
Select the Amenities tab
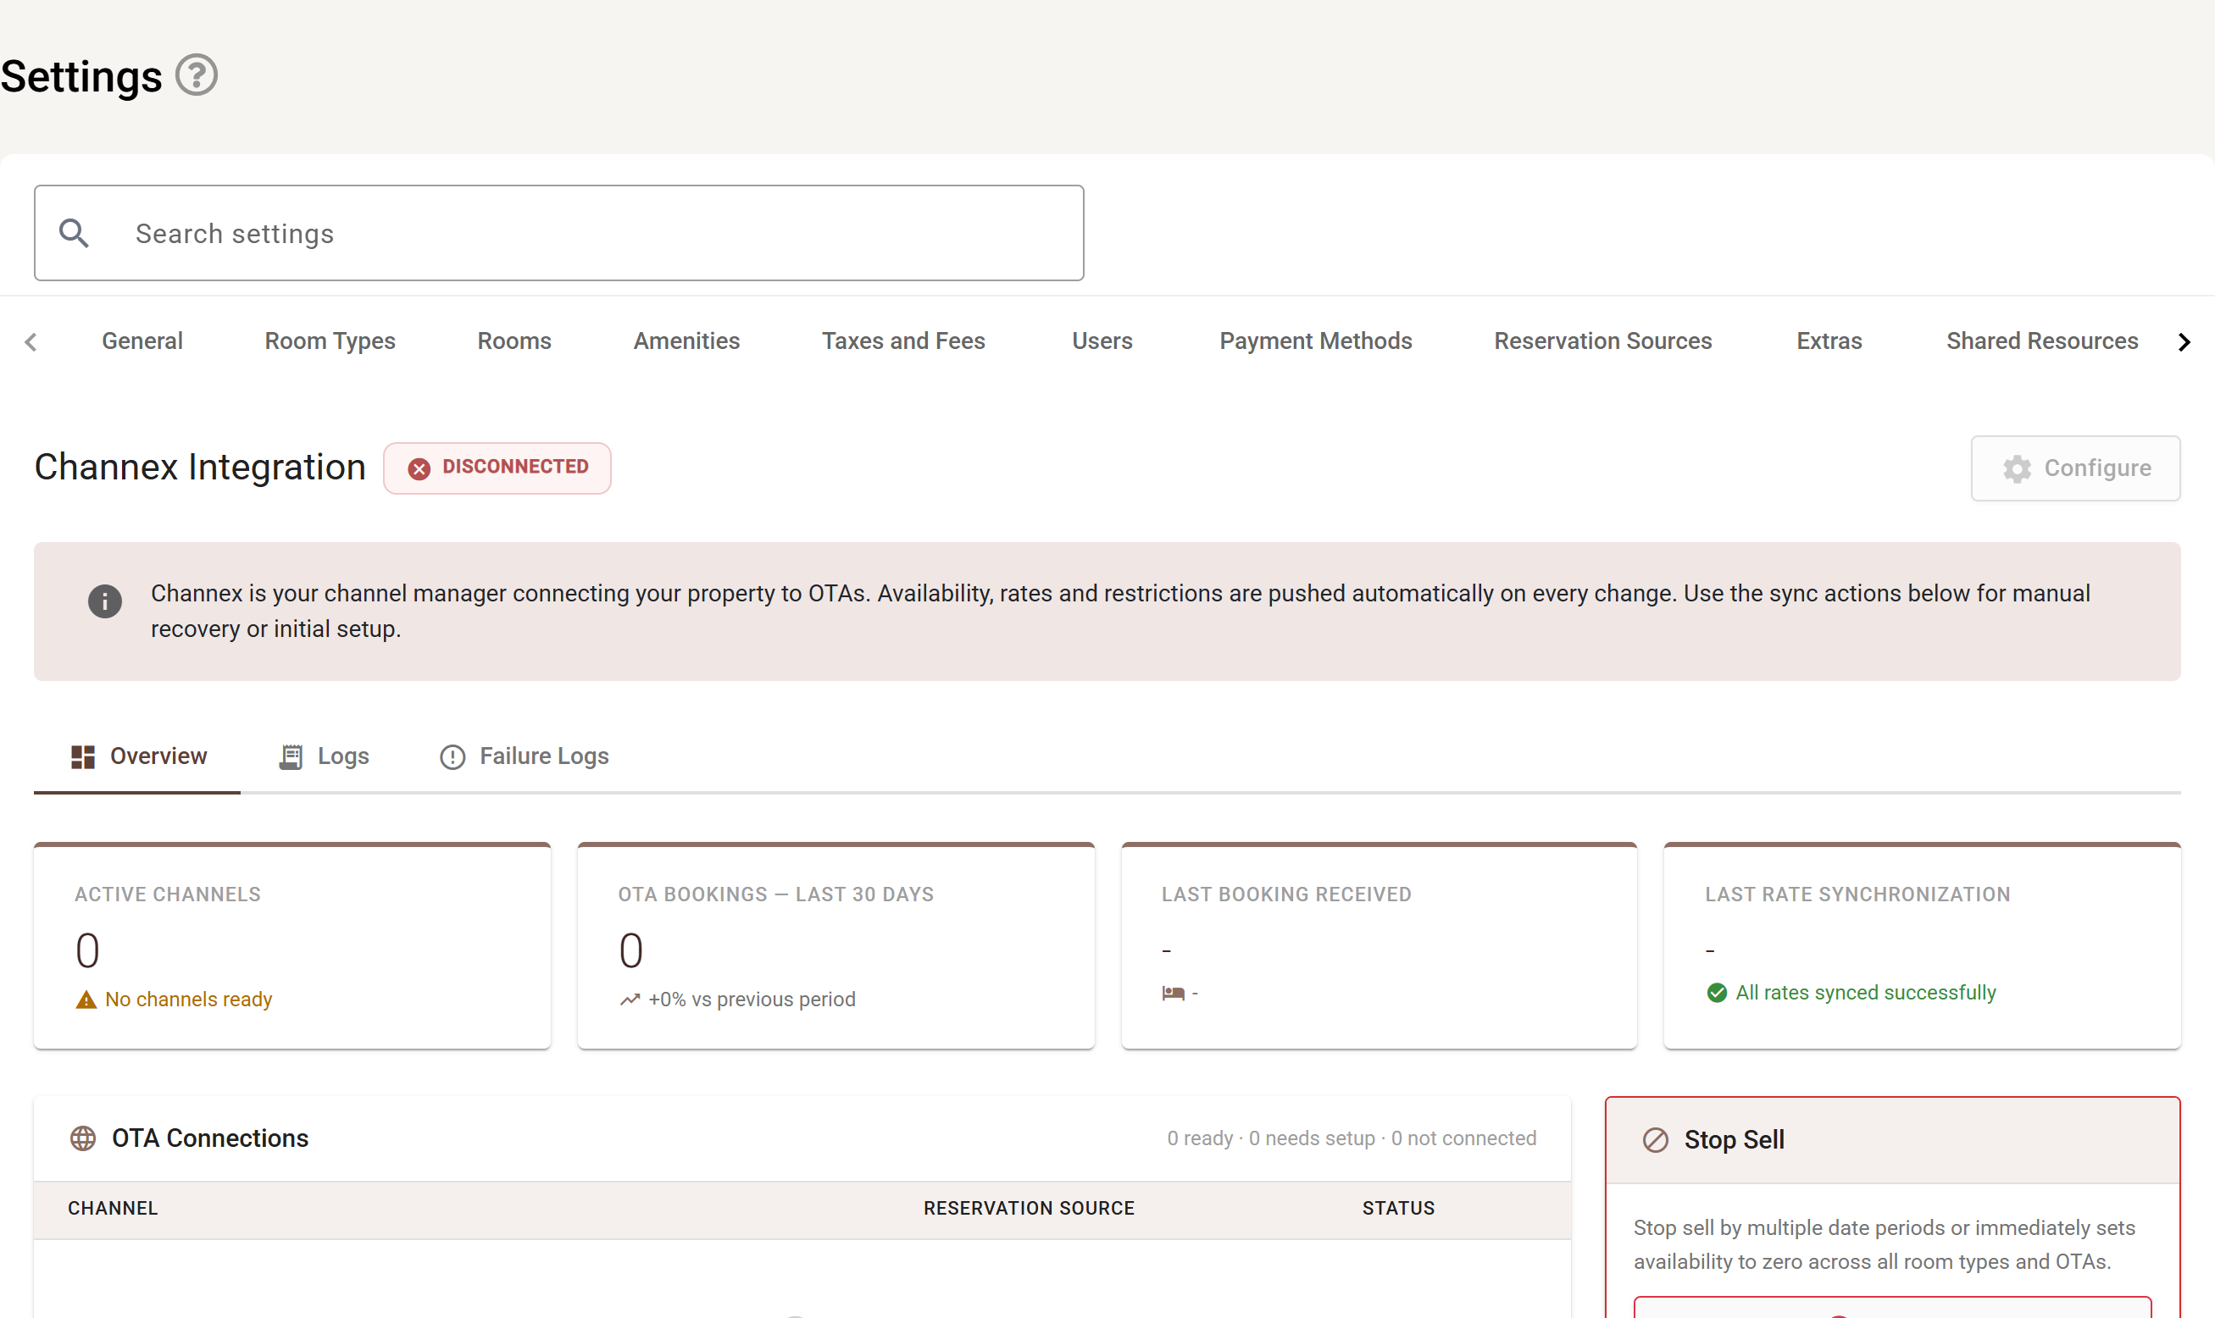(x=687, y=341)
